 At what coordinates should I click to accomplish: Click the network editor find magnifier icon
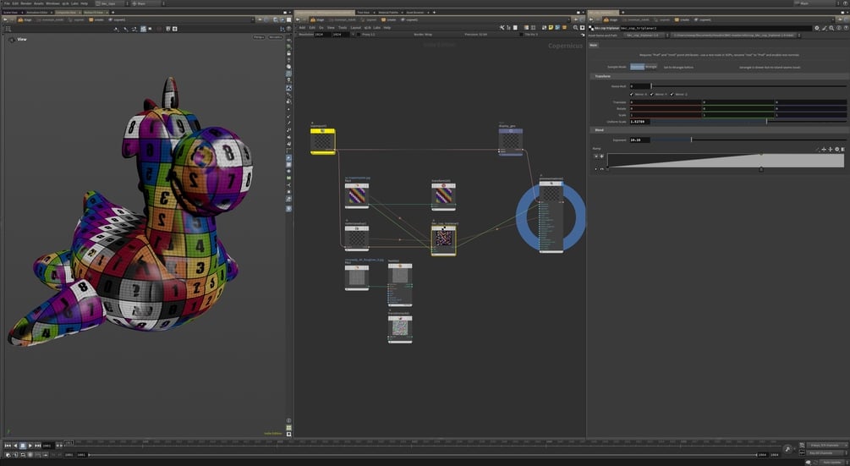(575, 27)
